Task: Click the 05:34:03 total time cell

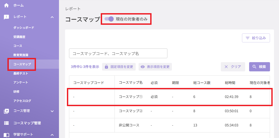Action: [231, 125]
